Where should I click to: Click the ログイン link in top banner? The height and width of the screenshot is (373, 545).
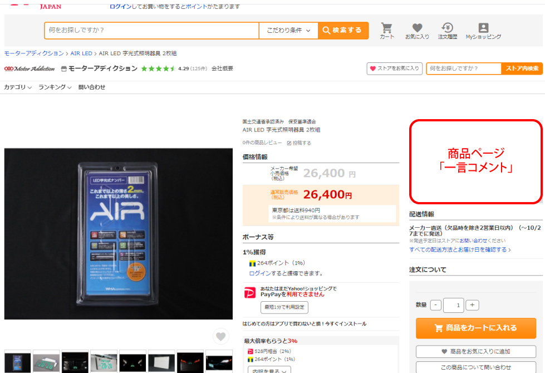pyautogui.click(x=120, y=6)
